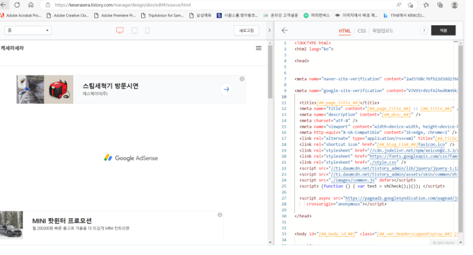The width and height of the screenshot is (473, 255).
Task: Click the site lock info icon
Action: click(x=47, y=5)
